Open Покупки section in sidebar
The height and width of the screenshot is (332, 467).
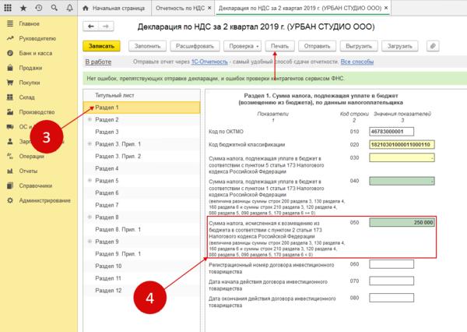(x=30, y=83)
